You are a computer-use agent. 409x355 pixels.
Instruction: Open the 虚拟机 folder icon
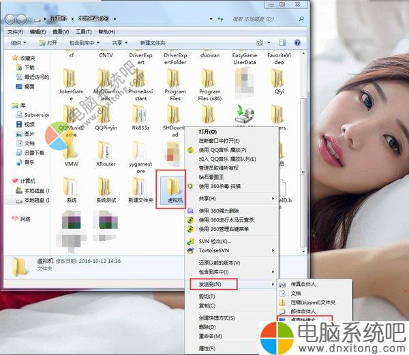[172, 186]
